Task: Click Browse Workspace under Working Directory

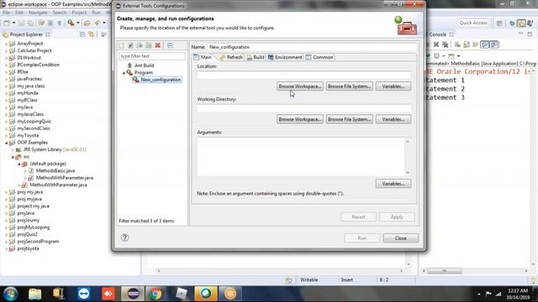Action: [300, 119]
